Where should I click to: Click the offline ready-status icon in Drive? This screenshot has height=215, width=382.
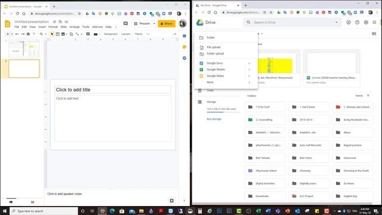349,23
